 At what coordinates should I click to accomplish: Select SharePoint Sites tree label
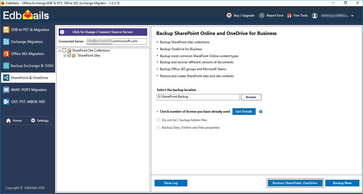(x=89, y=56)
